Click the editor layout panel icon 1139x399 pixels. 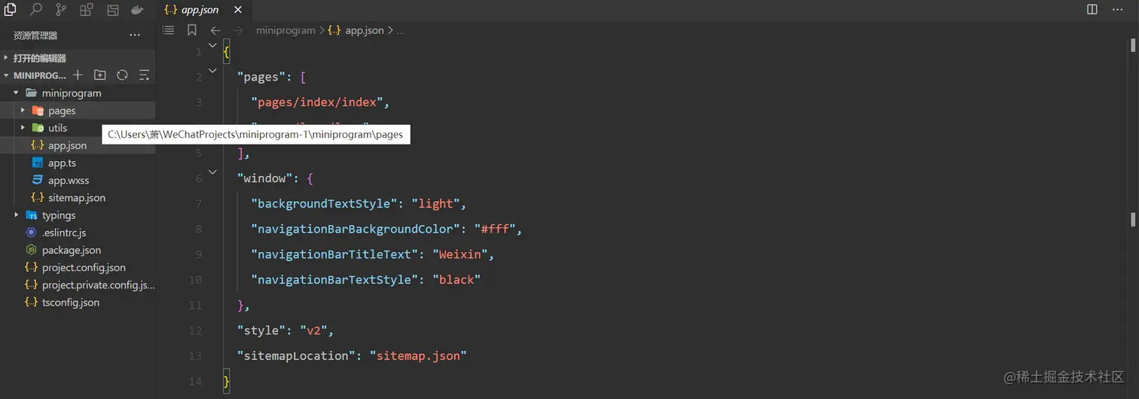[x=112, y=10]
